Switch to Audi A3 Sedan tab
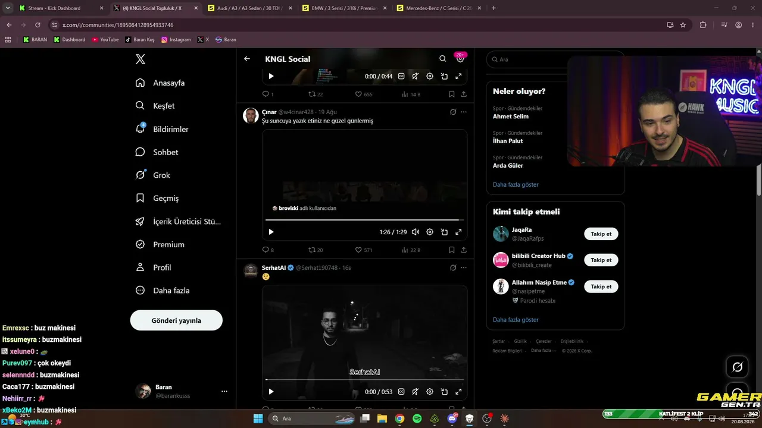 click(249, 8)
